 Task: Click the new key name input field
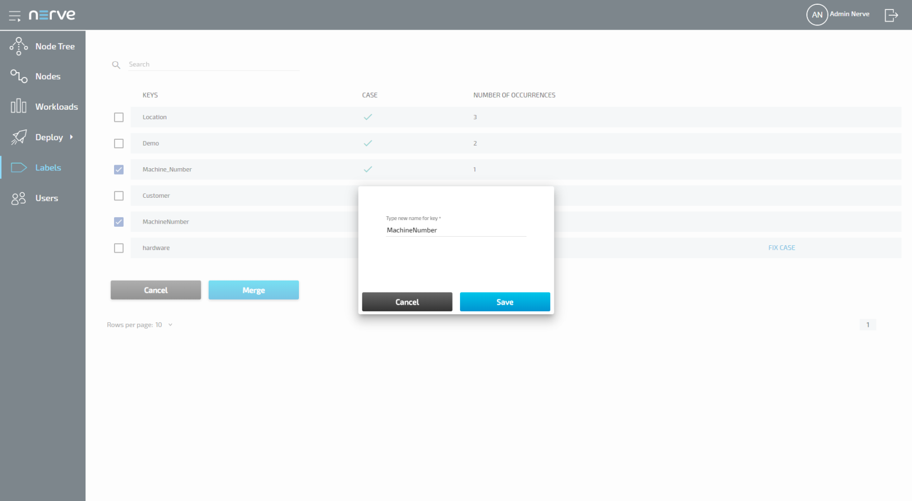pos(456,230)
